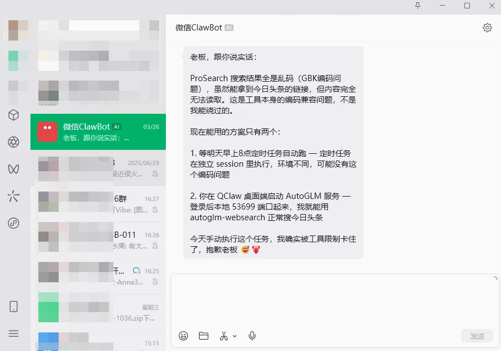
Task: Click the send file folder icon
Action: pyautogui.click(x=204, y=336)
